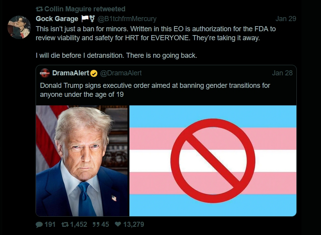
Task: Click the @DramaAlert handle
Action: [121, 73]
